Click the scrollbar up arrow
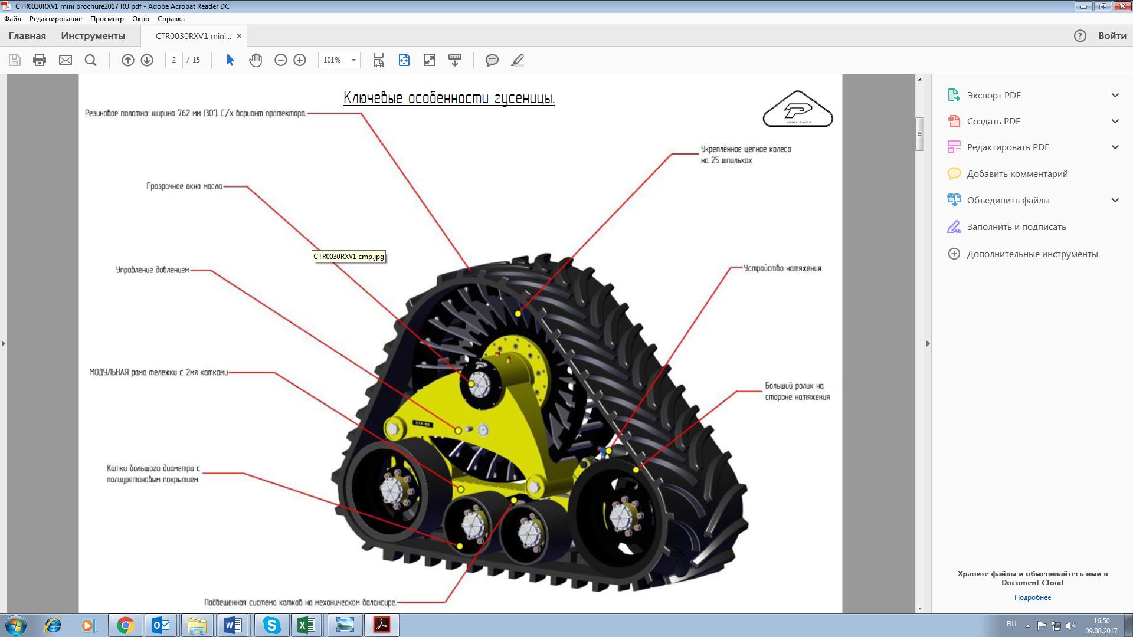 [x=919, y=79]
